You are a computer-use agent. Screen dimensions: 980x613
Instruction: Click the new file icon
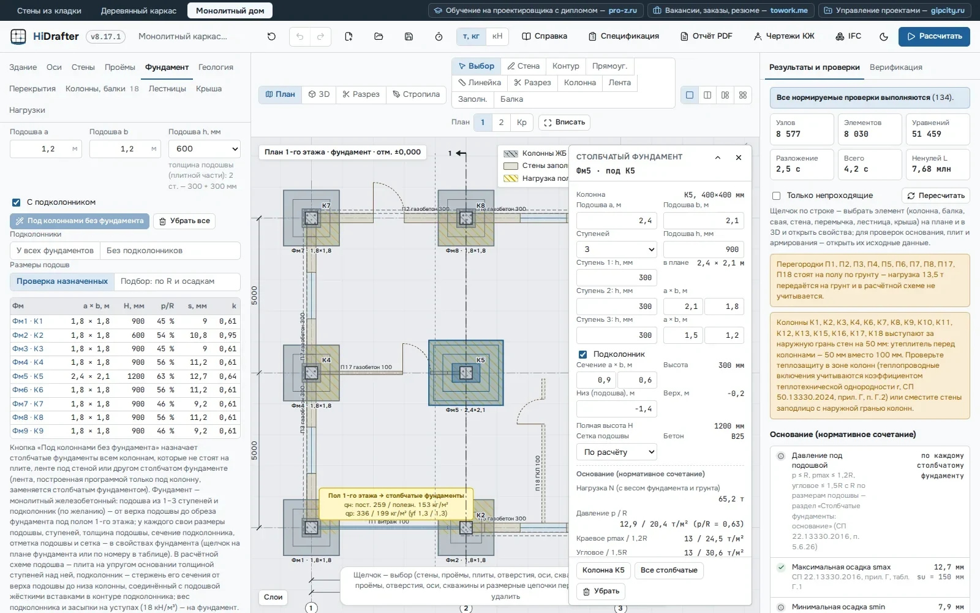click(349, 37)
